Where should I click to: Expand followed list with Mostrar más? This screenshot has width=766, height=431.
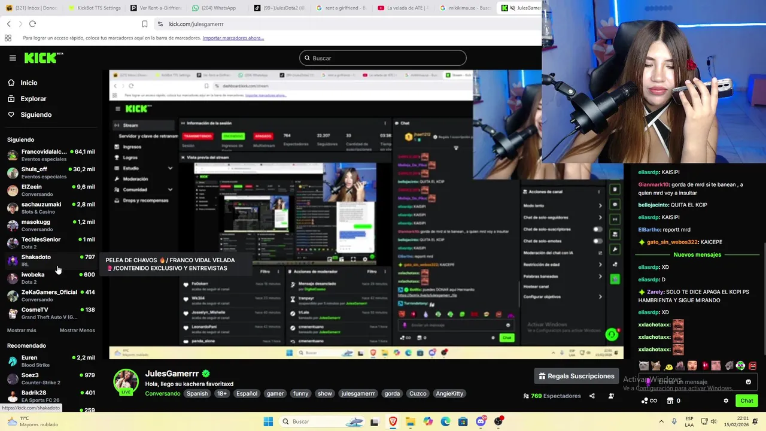[22, 330]
